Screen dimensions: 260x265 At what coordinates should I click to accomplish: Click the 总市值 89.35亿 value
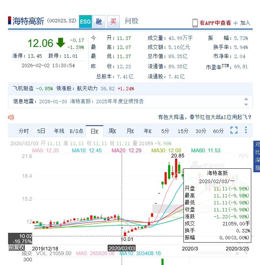click(x=178, y=56)
